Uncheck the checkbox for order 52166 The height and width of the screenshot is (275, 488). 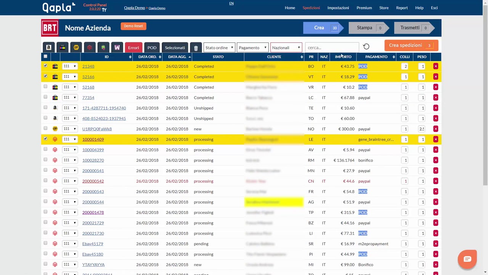point(45,76)
